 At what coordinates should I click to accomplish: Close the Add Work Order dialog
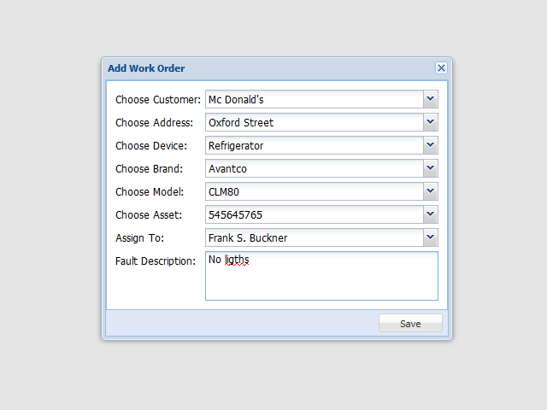pyautogui.click(x=441, y=68)
